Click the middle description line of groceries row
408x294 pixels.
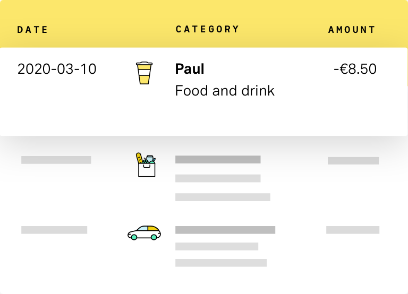point(218,178)
